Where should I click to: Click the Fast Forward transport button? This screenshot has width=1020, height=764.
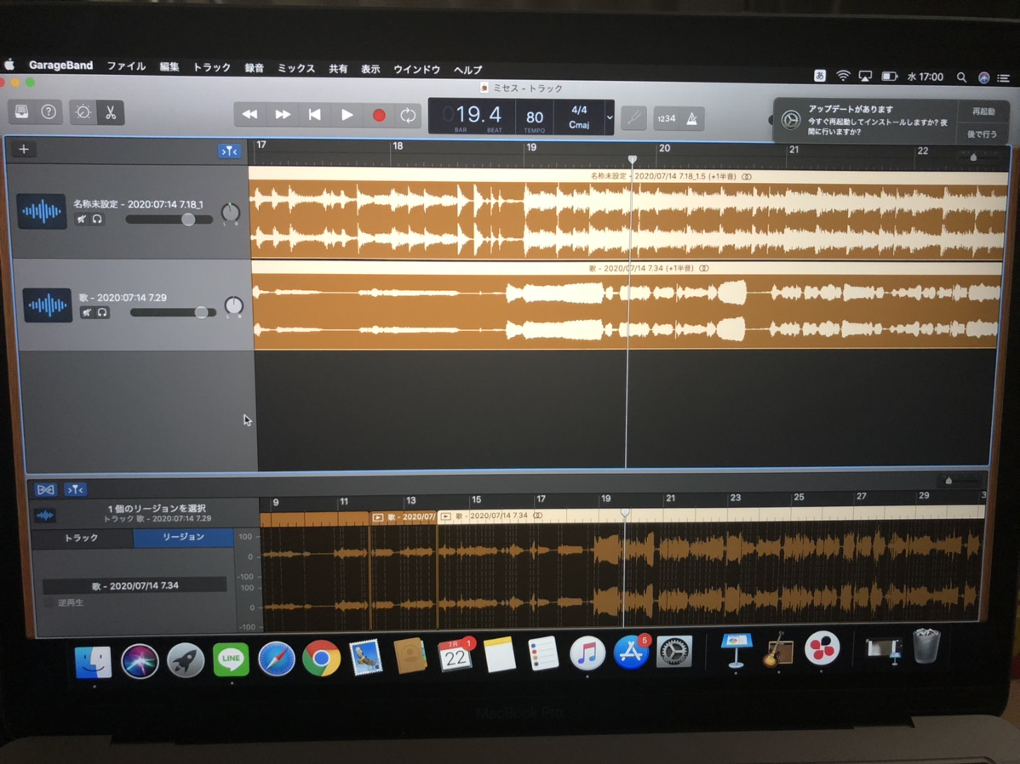pyautogui.click(x=283, y=115)
